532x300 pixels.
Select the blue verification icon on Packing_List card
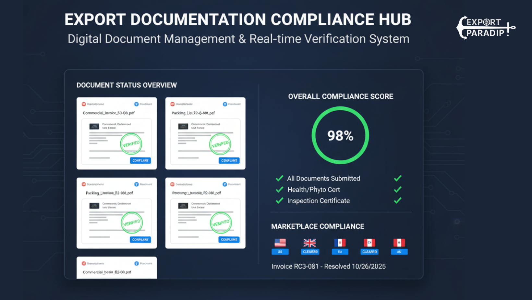pyautogui.click(x=225, y=104)
